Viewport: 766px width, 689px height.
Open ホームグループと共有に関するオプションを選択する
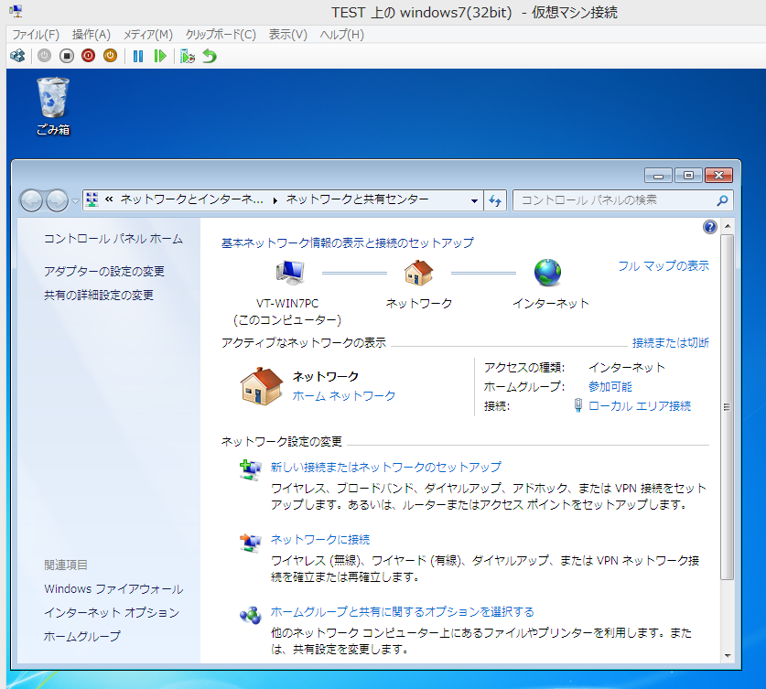403,612
